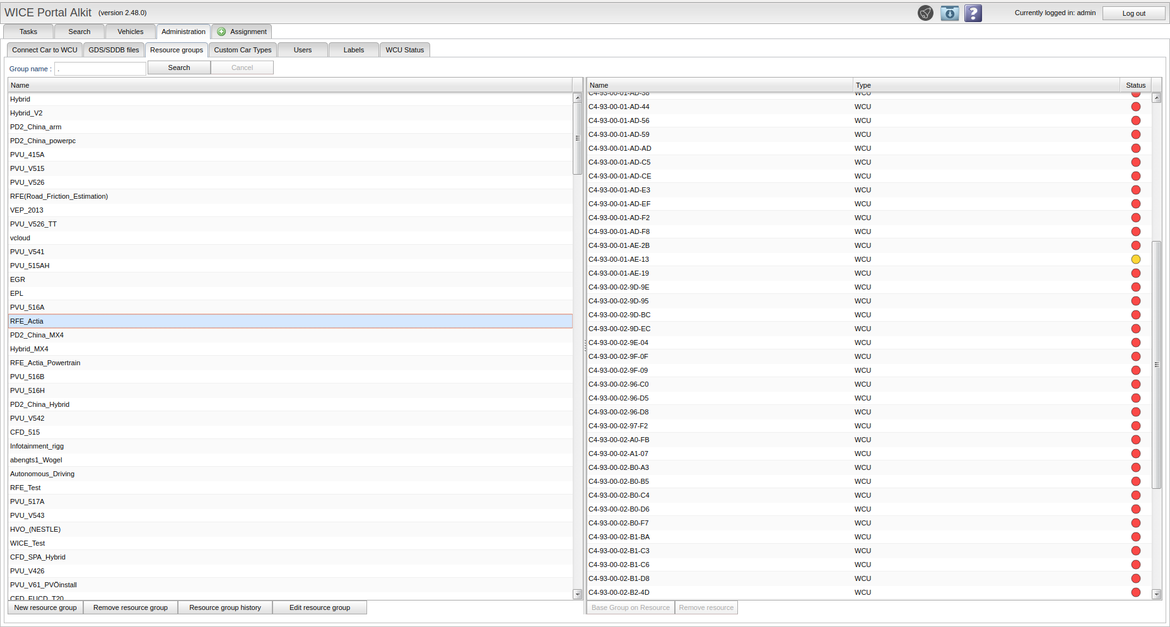
Task: Go to Custom Car Types tab
Action: (242, 50)
